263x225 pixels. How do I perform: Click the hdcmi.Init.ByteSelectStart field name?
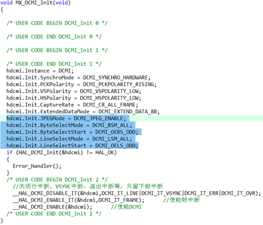(x=46, y=132)
